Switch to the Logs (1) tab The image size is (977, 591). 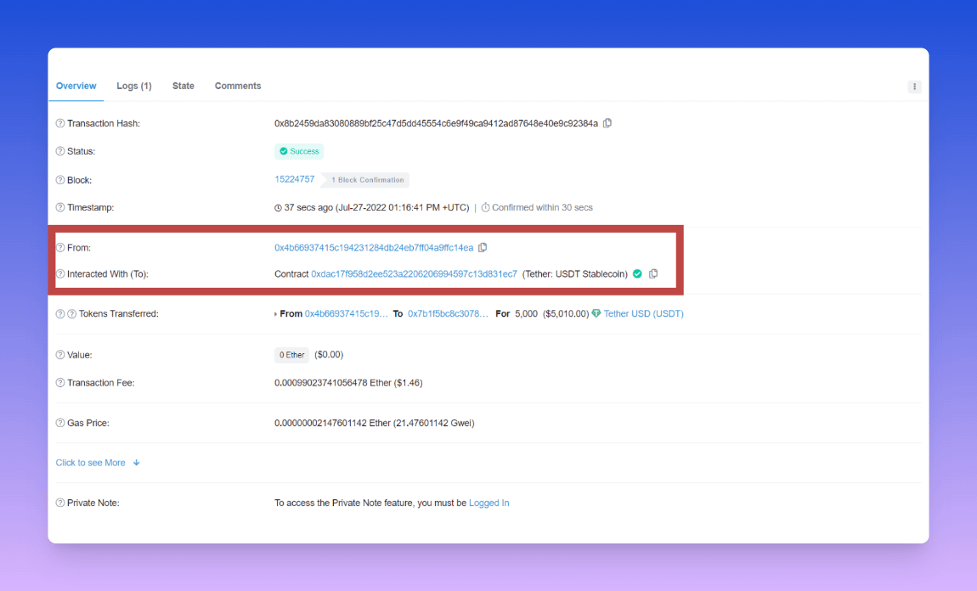(x=134, y=86)
